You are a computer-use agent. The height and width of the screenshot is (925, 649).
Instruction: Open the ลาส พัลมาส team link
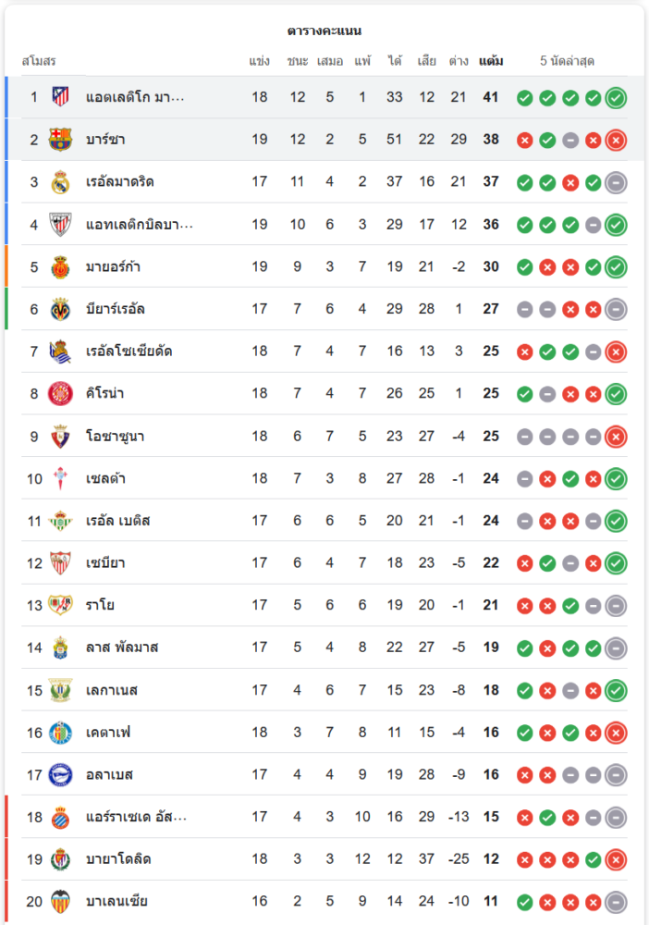(x=122, y=647)
